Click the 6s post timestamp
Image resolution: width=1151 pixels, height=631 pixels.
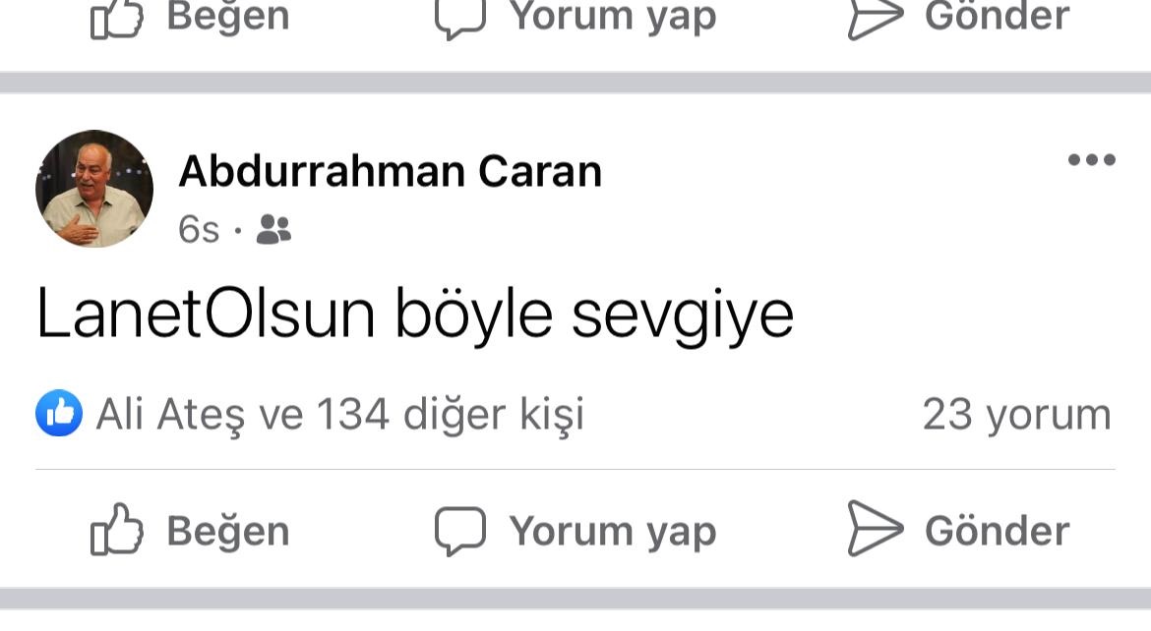coord(198,230)
